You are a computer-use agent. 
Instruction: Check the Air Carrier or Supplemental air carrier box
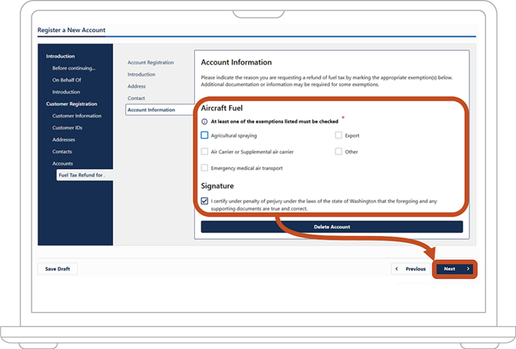pos(204,151)
